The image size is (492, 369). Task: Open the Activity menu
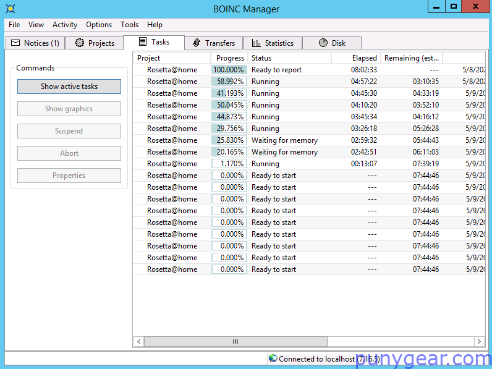point(65,25)
